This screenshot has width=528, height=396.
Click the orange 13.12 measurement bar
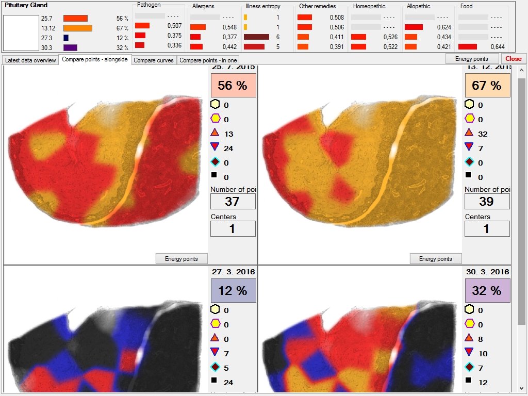tap(77, 28)
